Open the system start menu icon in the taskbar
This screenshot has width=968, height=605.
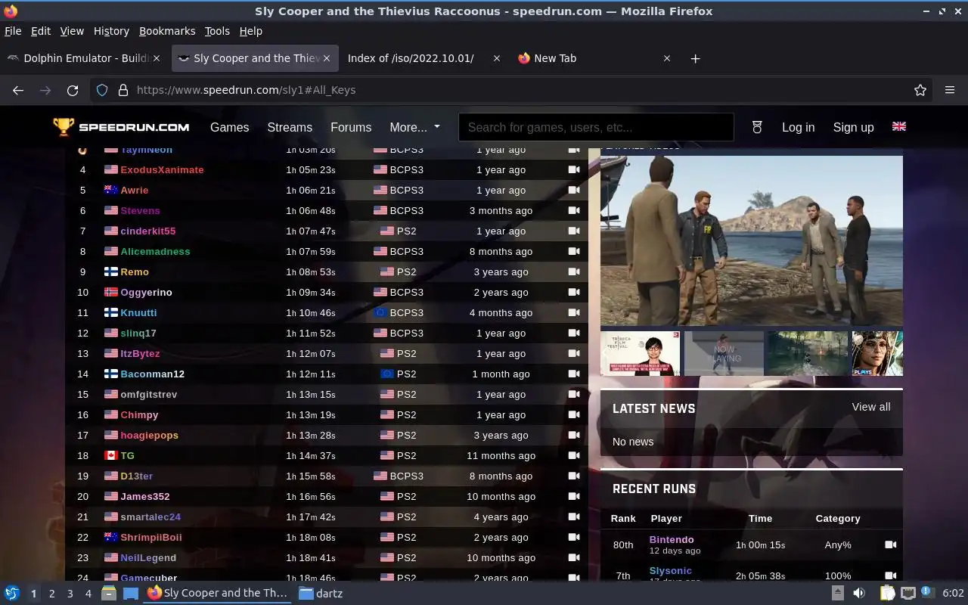(12, 594)
